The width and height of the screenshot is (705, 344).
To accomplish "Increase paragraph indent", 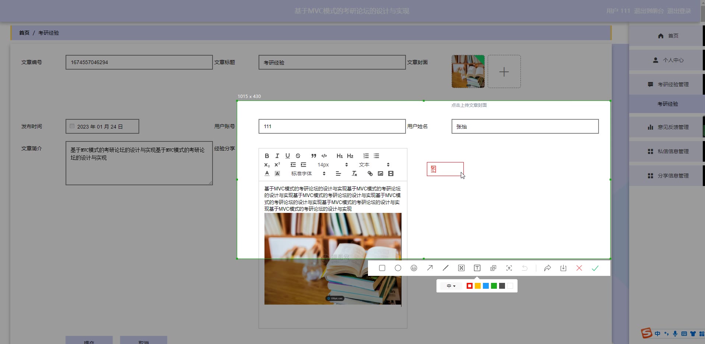I will (303, 165).
